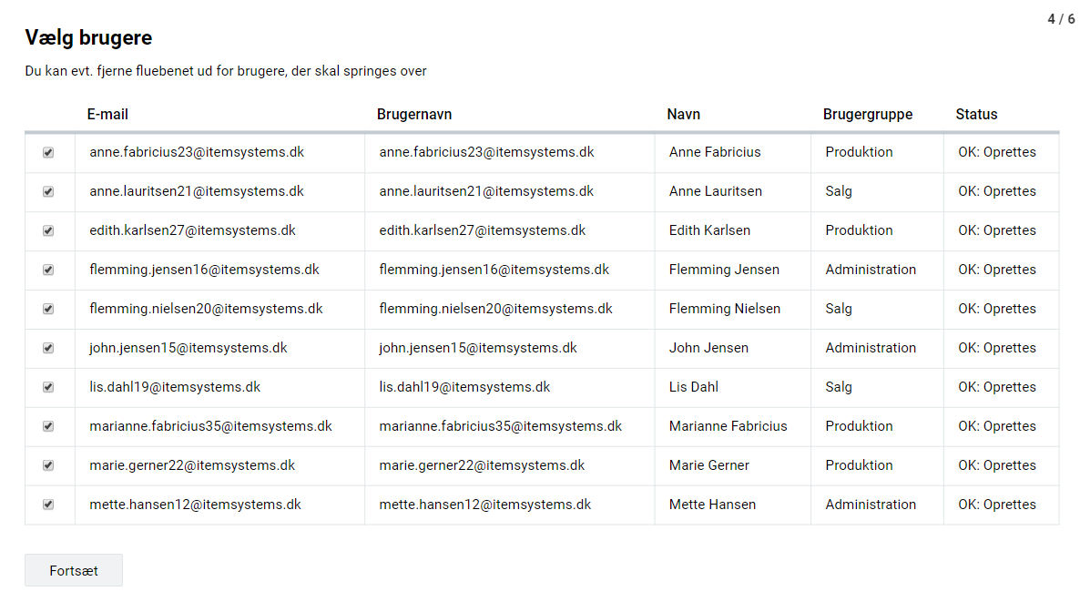Deselect John Jensen from the import
Viewport: 1090px width, 612px height.
48,349
